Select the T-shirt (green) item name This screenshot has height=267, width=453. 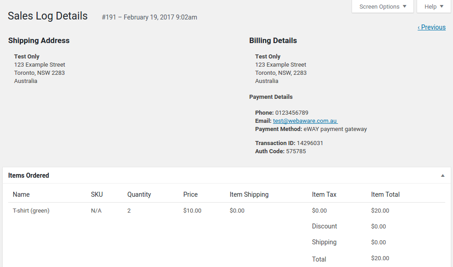tap(31, 211)
